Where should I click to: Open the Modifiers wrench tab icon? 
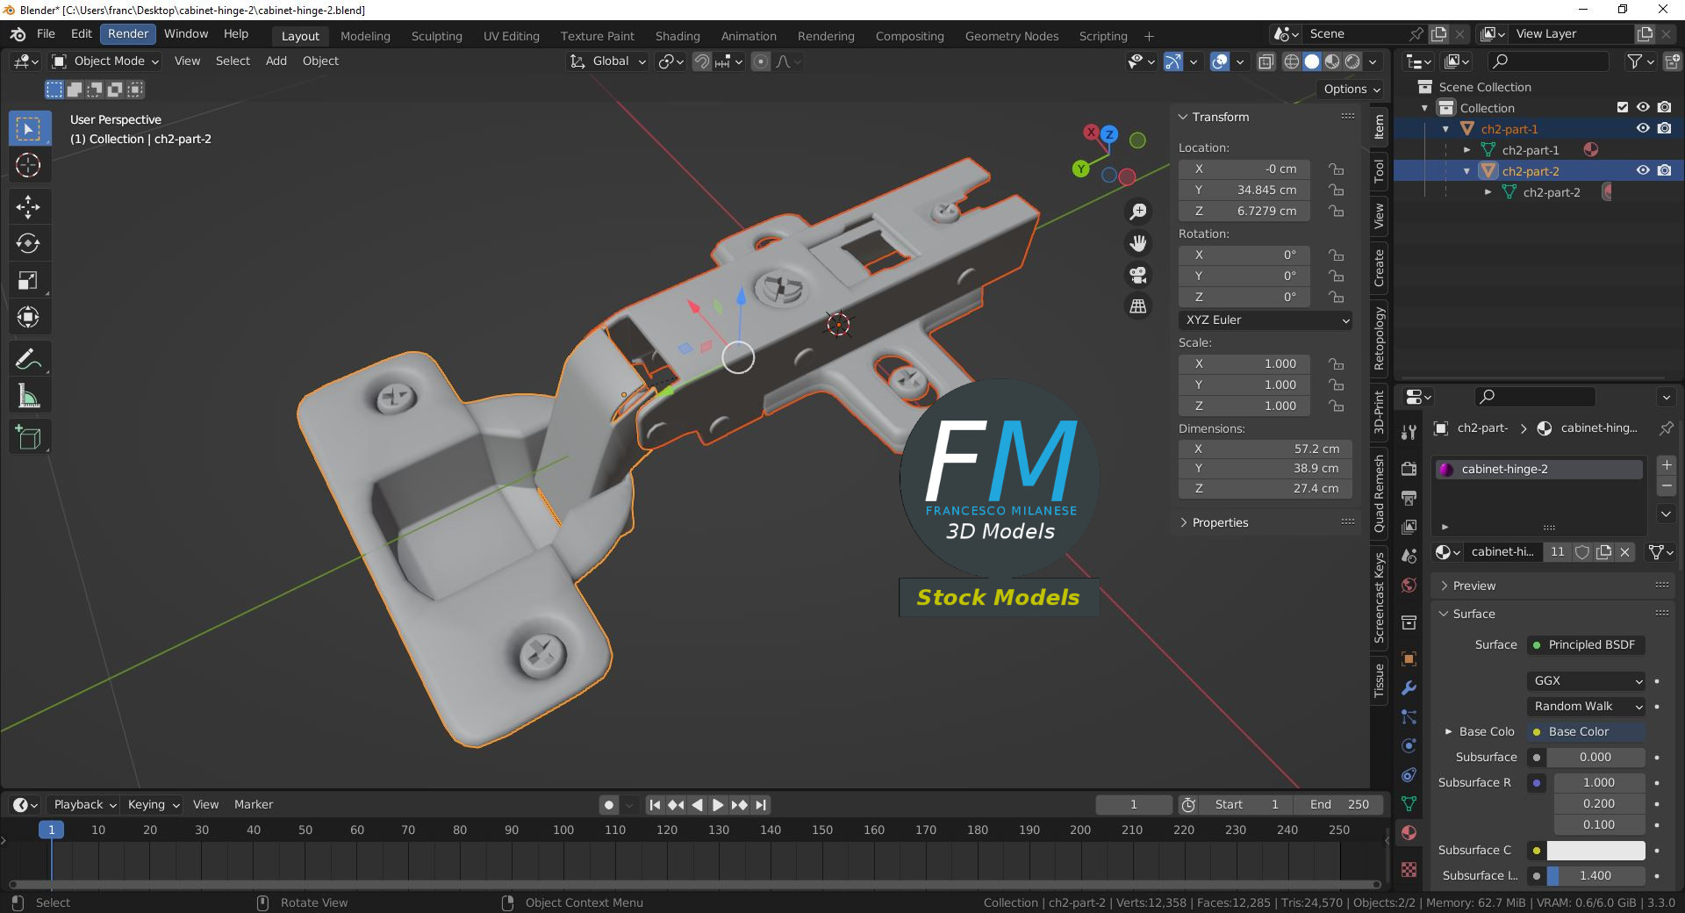click(1409, 688)
